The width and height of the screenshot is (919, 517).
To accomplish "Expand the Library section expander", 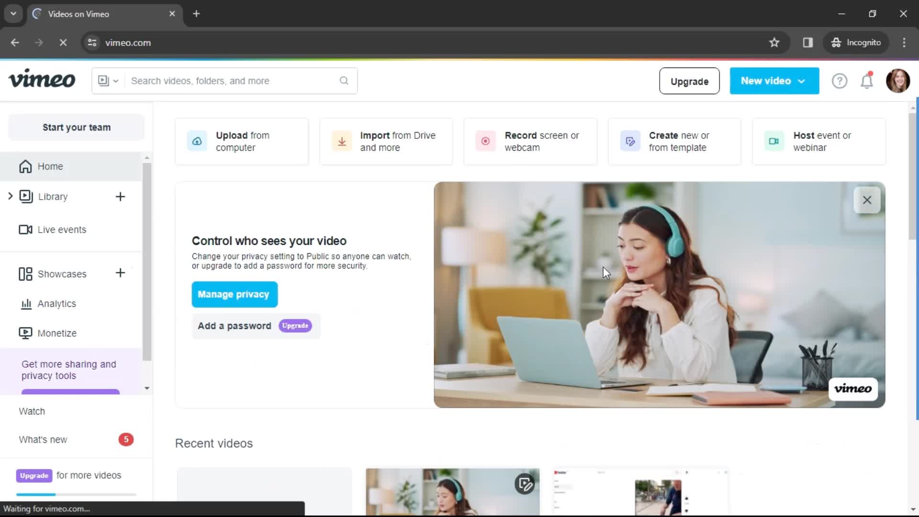I will coord(10,196).
